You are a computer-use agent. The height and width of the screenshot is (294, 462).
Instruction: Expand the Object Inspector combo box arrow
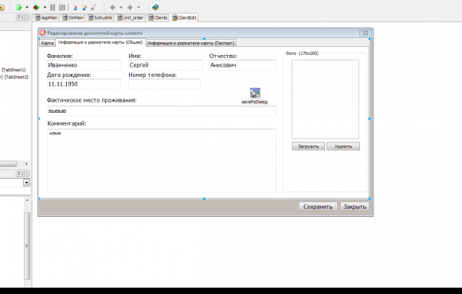pos(26,183)
